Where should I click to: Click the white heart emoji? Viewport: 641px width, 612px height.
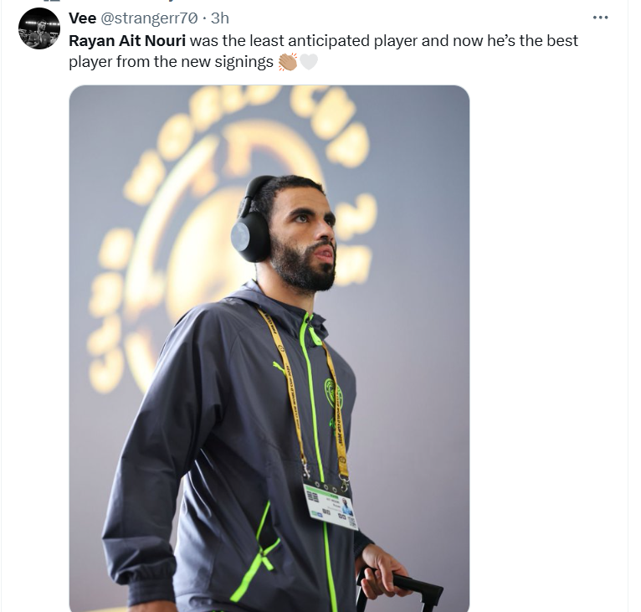coord(309,62)
